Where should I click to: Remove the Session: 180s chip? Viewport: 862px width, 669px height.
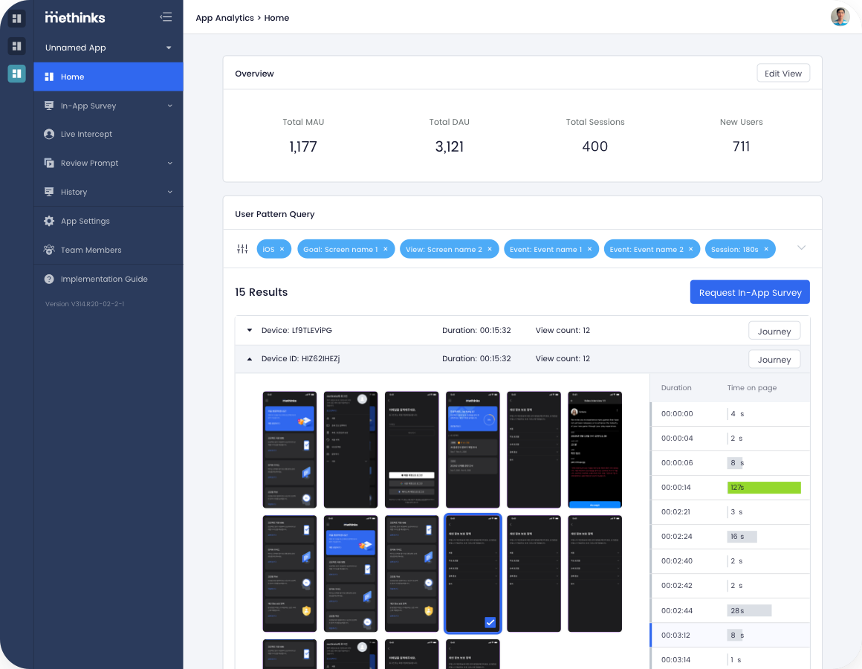point(766,249)
